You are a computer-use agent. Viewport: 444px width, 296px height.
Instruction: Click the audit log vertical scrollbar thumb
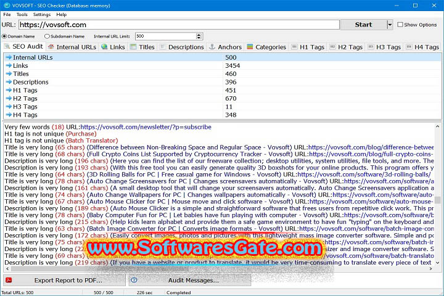(x=437, y=200)
